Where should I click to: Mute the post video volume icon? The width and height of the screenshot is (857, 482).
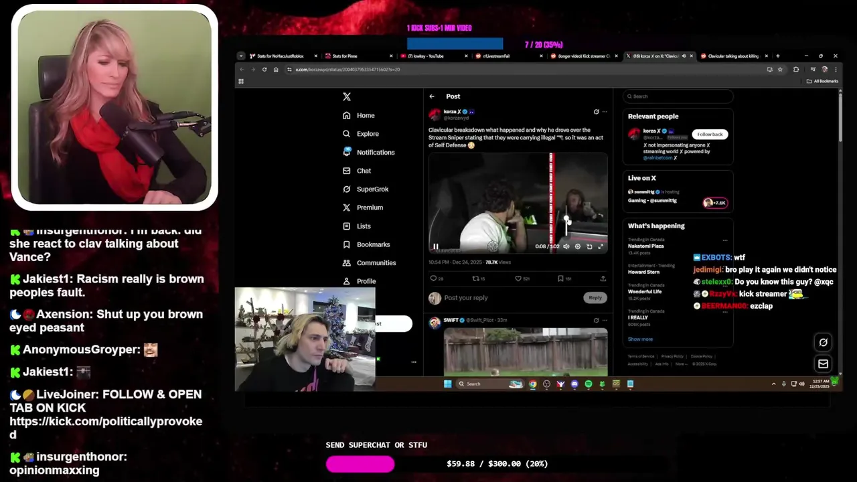(566, 246)
